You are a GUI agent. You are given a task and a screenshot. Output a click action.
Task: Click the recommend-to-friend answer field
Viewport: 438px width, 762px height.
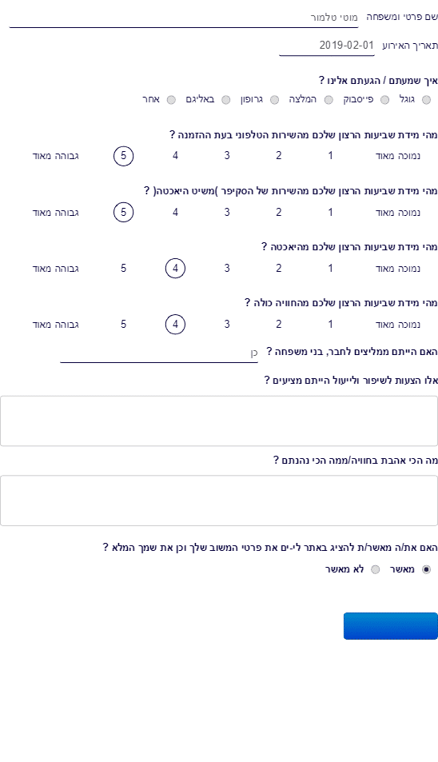tap(159, 353)
